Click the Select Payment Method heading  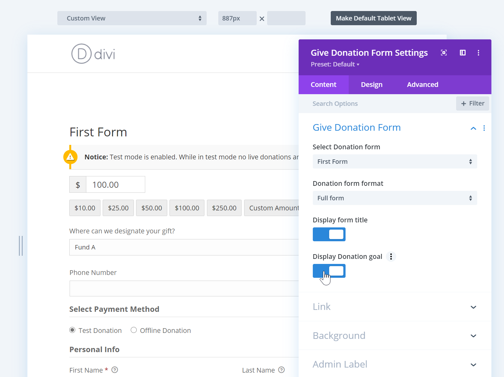click(x=114, y=309)
